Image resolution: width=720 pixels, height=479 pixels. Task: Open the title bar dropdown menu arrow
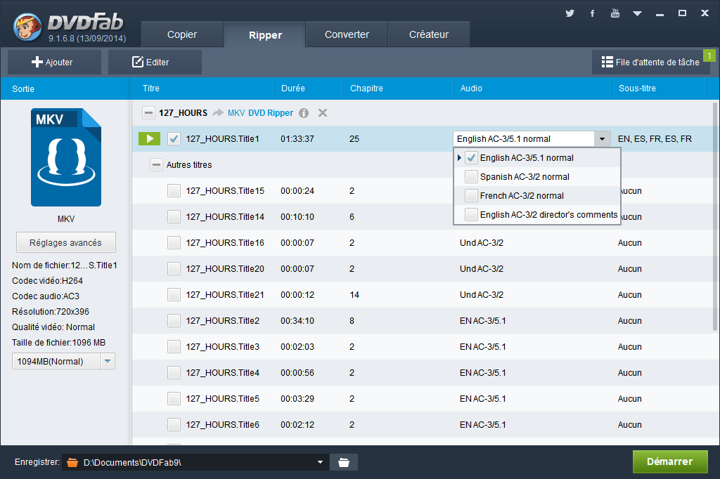coord(637,14)
